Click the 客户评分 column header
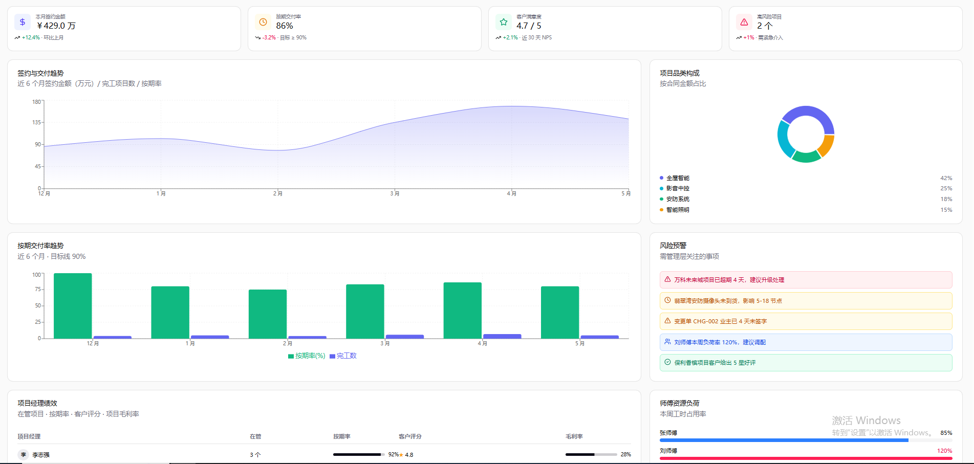The width and height of the screenshot is (974, 464). pyautogui.click(x=410, y=437)
